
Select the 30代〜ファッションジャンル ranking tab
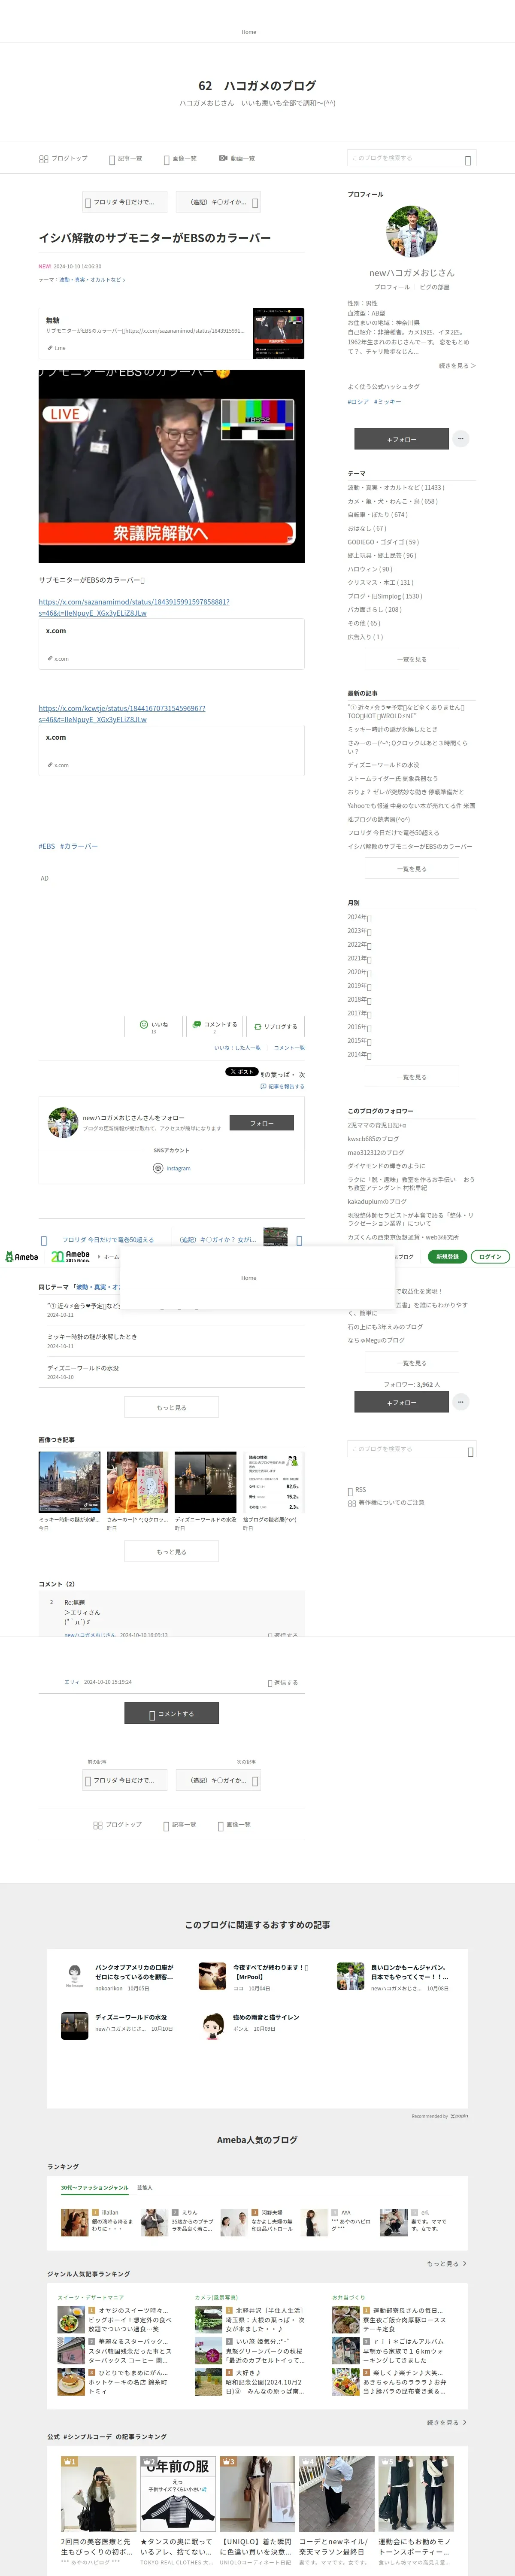[94, 2187]
